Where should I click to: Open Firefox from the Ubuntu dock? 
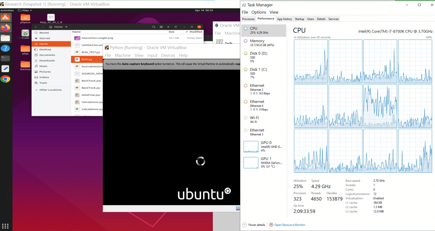[x=6, y=28]
